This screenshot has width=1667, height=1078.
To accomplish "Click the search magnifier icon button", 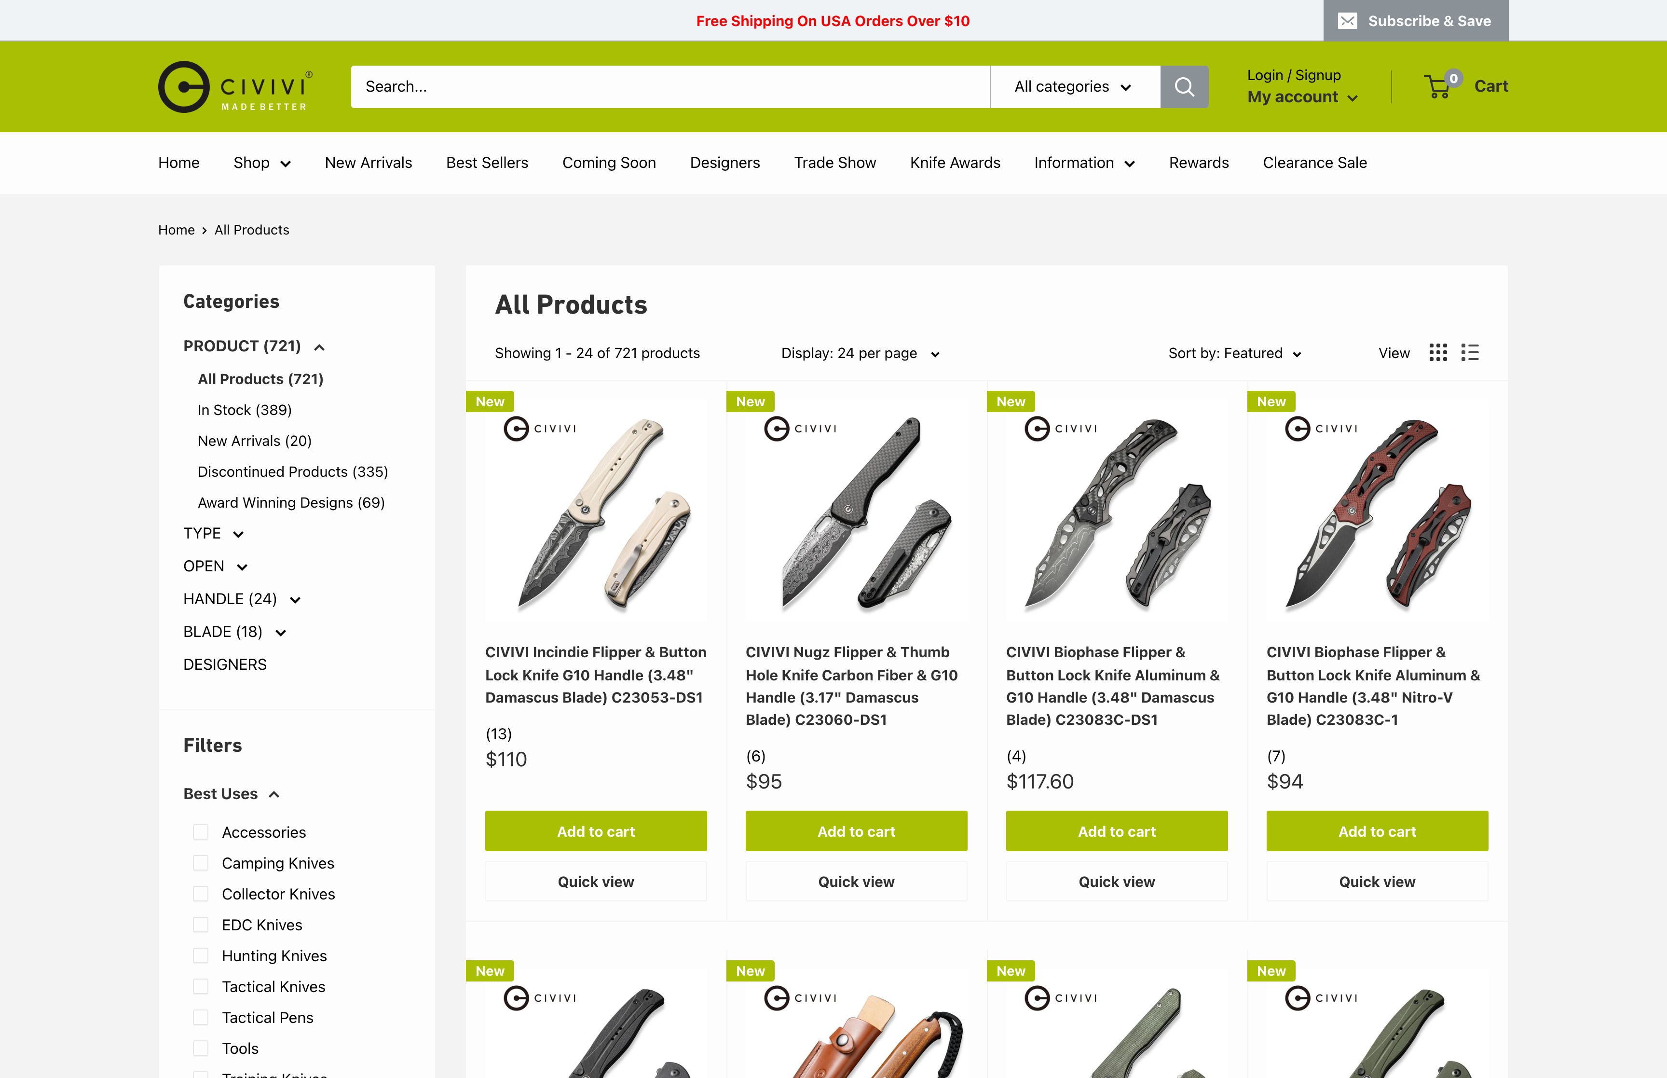I will click(1184, 87).
